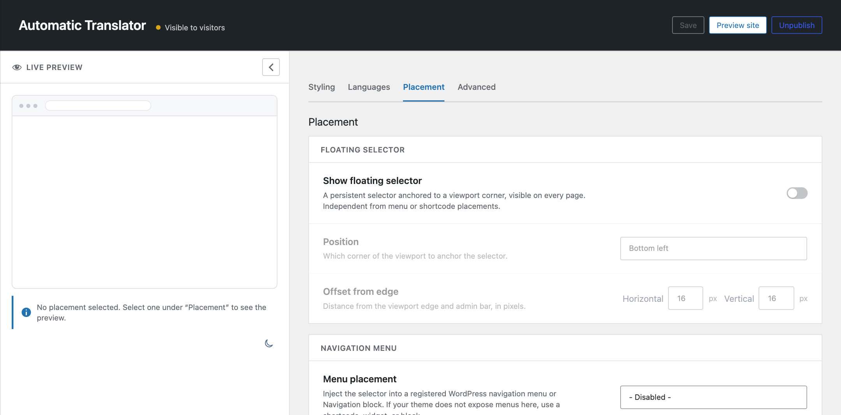Open the Menu placement dropdown

pos(713,397)
